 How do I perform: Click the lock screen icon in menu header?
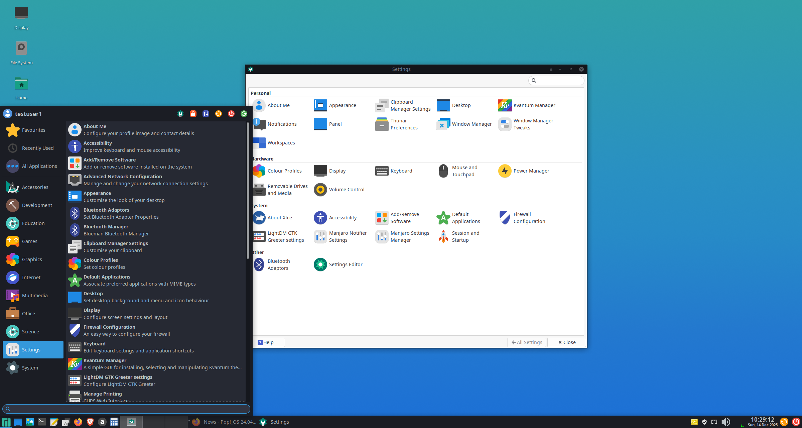pyautogui.click(x=193, y=114)
